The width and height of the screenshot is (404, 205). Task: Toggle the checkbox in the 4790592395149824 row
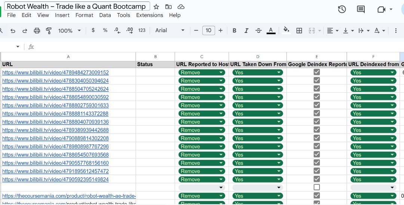317,179
